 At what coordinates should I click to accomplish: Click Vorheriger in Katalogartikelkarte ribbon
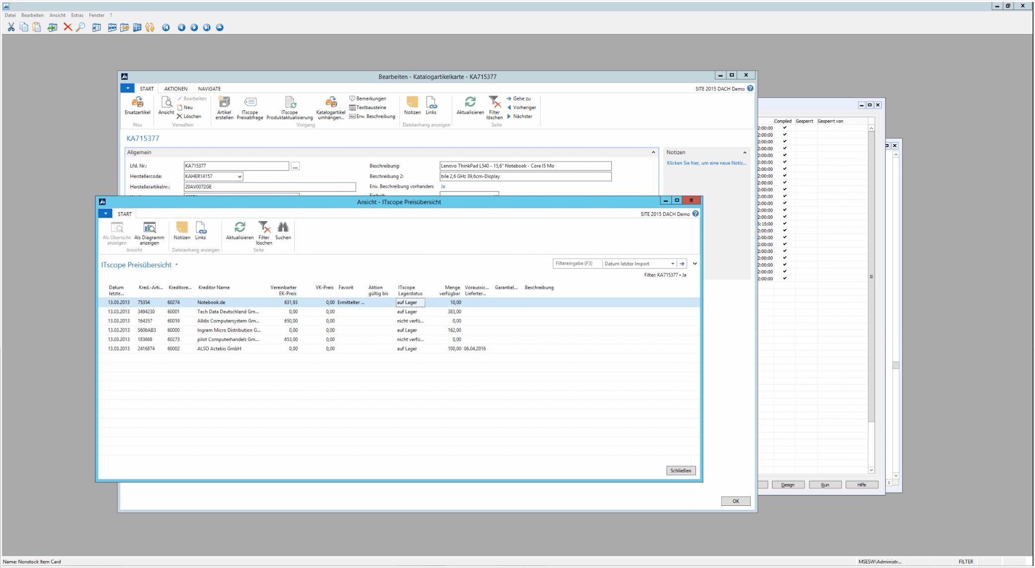[521, 107]
